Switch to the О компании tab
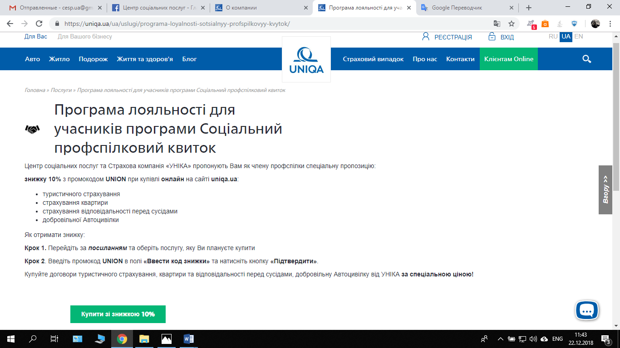 click(x=261, y=8)
